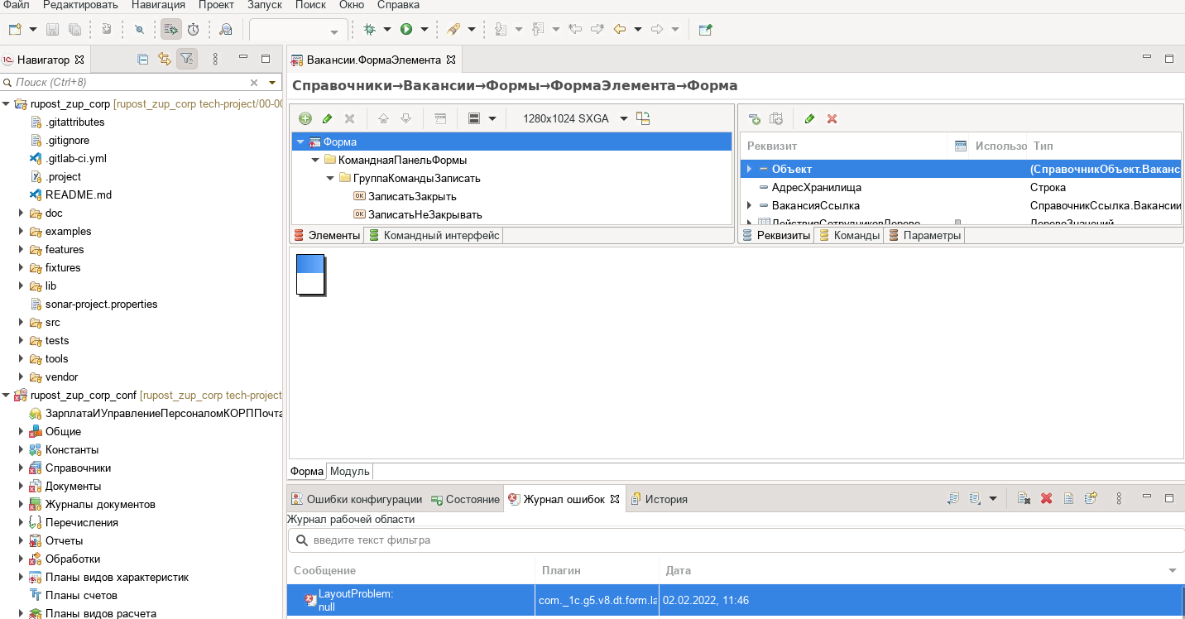Open the clock toolbar icon

point(193,29)
